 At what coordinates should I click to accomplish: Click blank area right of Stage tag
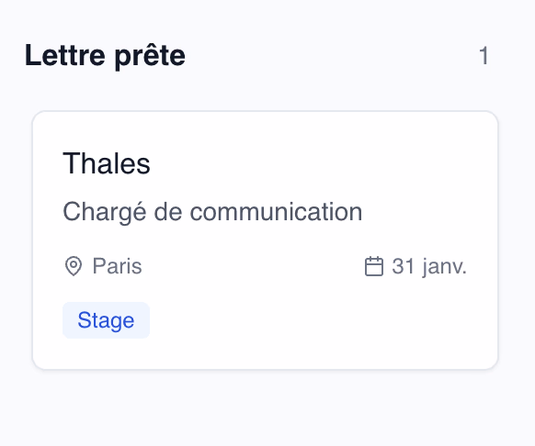click(x=307, y=320)
